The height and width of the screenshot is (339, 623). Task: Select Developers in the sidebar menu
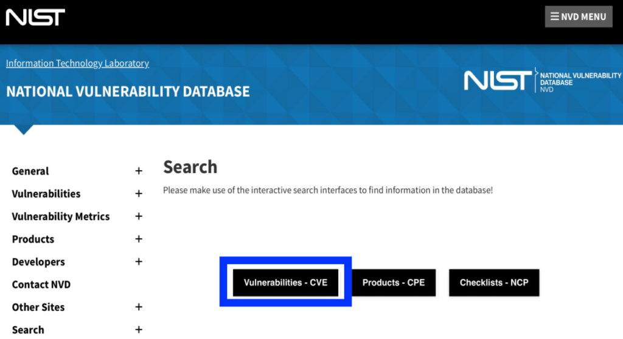click(x=38, y=262)
